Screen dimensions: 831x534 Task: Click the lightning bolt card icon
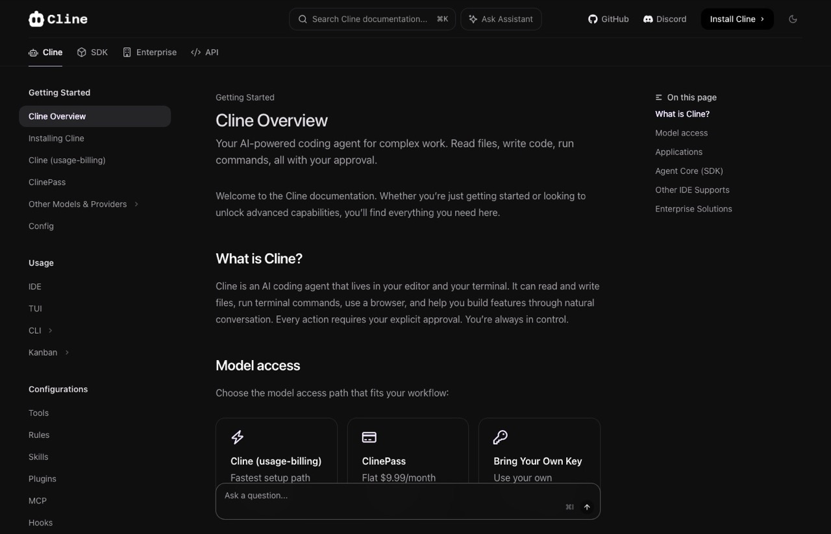(238, 437)
